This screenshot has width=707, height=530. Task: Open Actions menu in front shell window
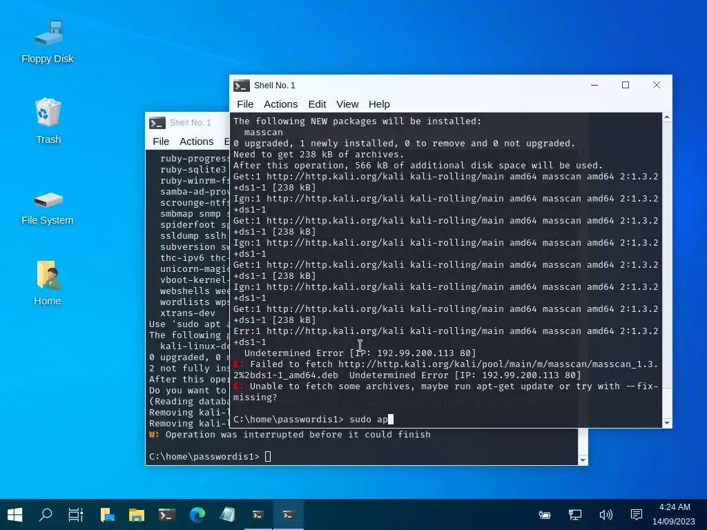280,104
